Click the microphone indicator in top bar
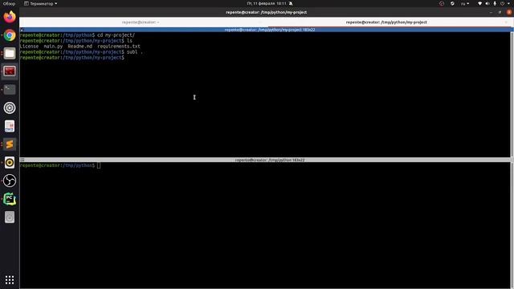Image resolution: width=514 pixels, height=289 pixels. click(495, 3)
